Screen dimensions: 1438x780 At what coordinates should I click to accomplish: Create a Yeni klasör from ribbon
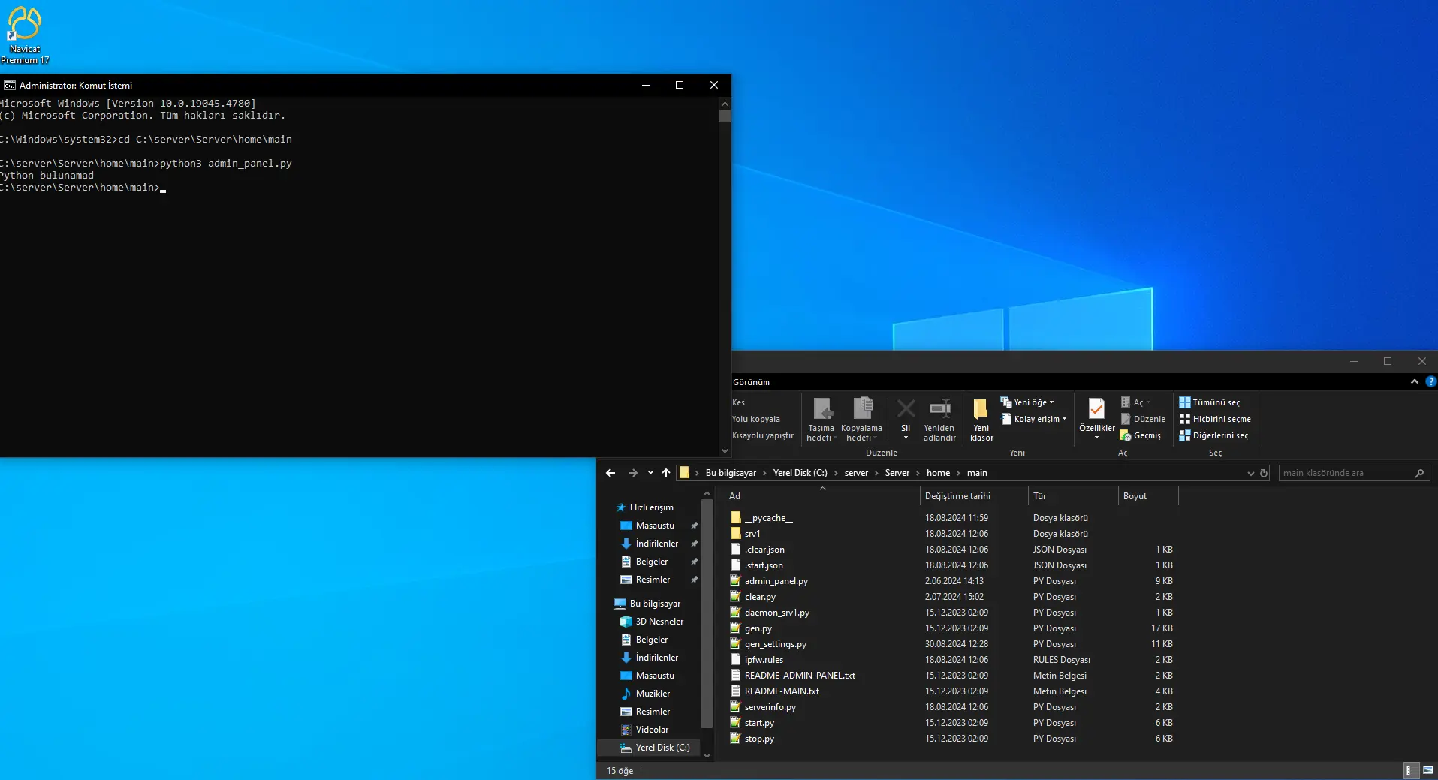tap(981, 419)
